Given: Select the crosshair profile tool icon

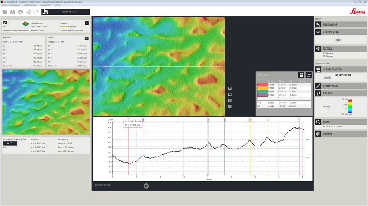Looking at the screenshot, I should [230, 106].
